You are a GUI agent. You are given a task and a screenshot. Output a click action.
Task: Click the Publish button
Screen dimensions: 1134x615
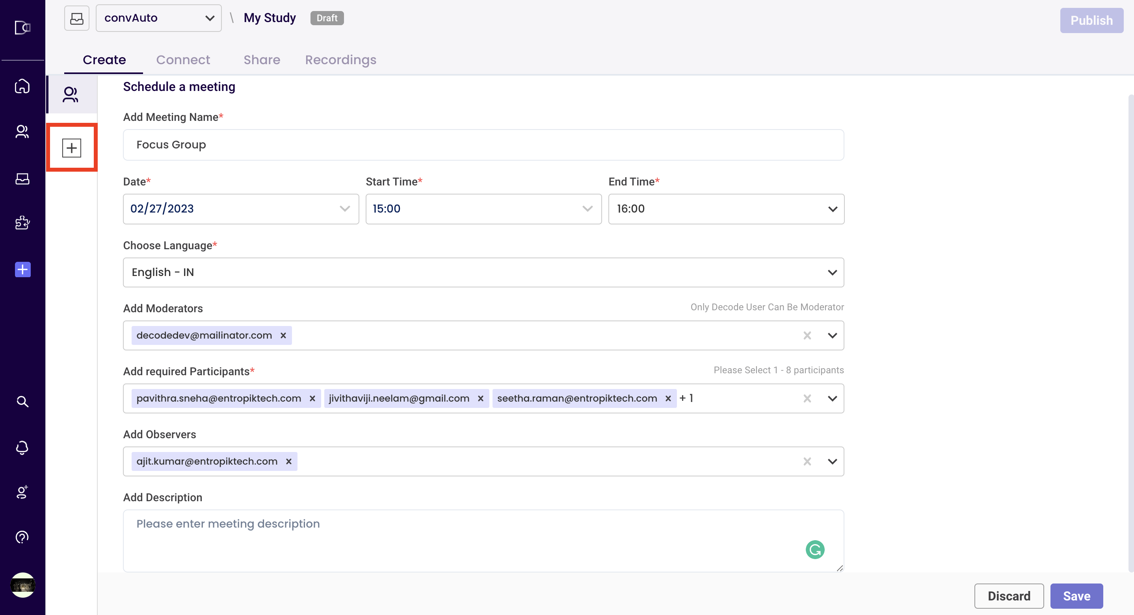1091,20
